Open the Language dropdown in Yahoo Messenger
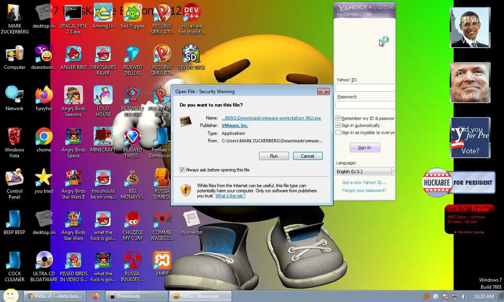 coord(365,171)
